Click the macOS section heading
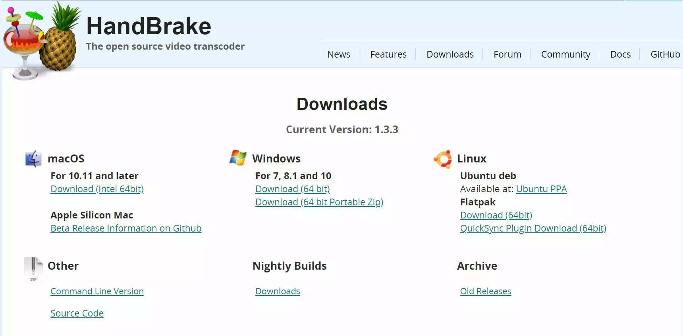683x336 pixels. (66, 159)
